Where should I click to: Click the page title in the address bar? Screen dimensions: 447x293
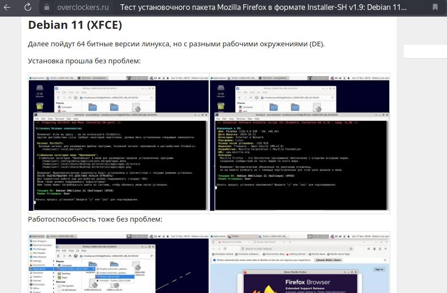(263, 7)
